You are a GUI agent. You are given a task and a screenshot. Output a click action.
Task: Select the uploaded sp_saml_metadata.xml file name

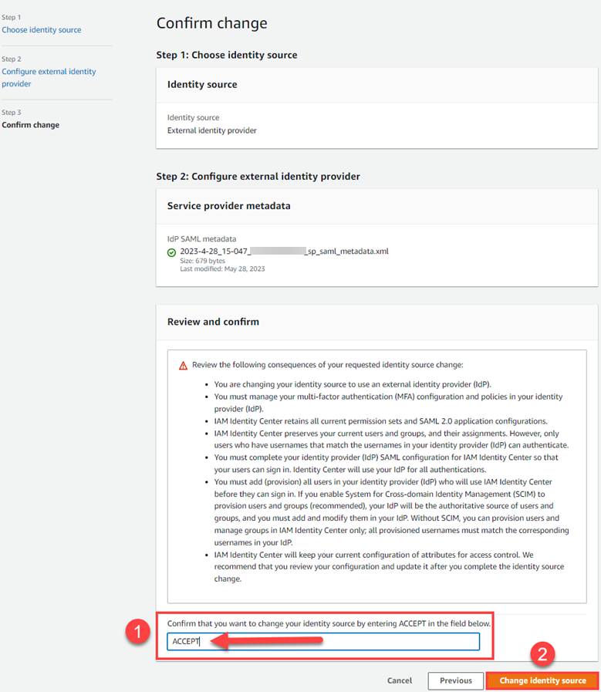tap(282, 251)
